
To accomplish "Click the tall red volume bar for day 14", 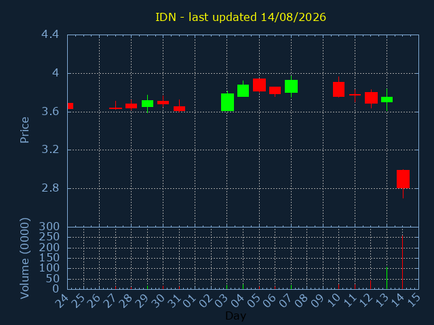I will click(x=402, y=262).
